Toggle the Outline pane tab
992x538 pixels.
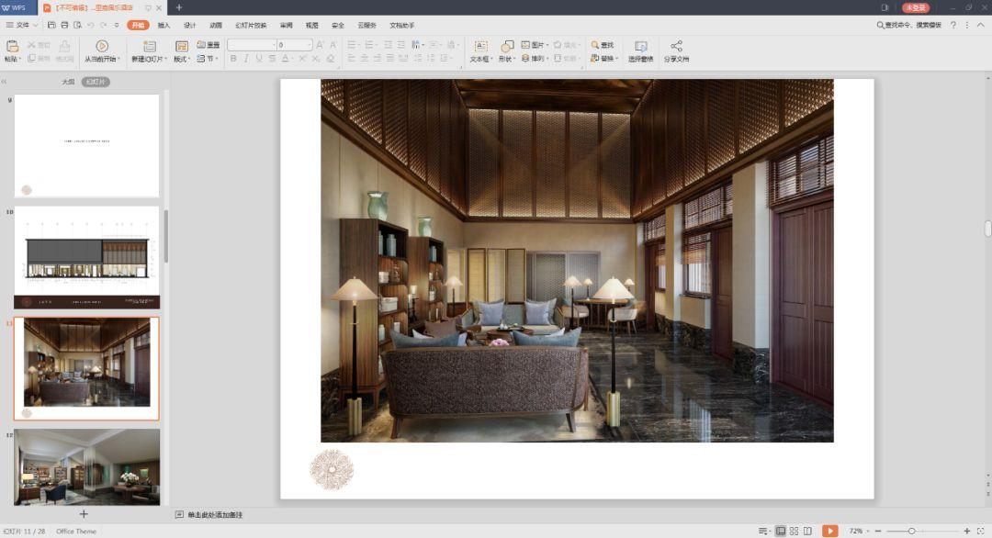click(68, 82)
